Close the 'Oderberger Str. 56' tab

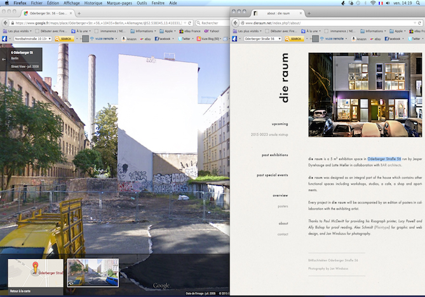coord(71,13)
